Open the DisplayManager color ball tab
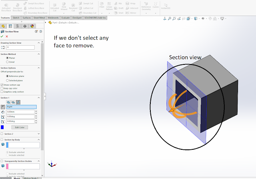The image size is (256, 179). point(32,26)
